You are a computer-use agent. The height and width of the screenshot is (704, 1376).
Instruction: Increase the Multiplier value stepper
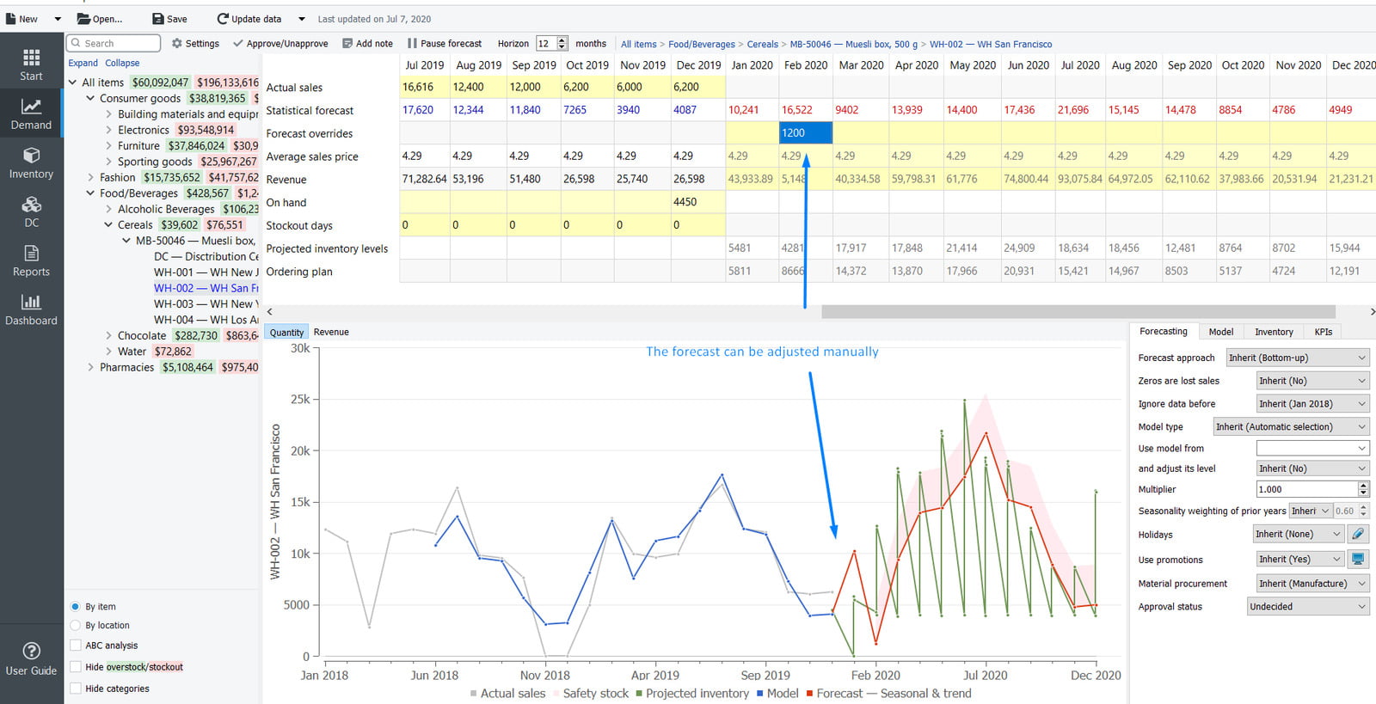click(1363, 486)
